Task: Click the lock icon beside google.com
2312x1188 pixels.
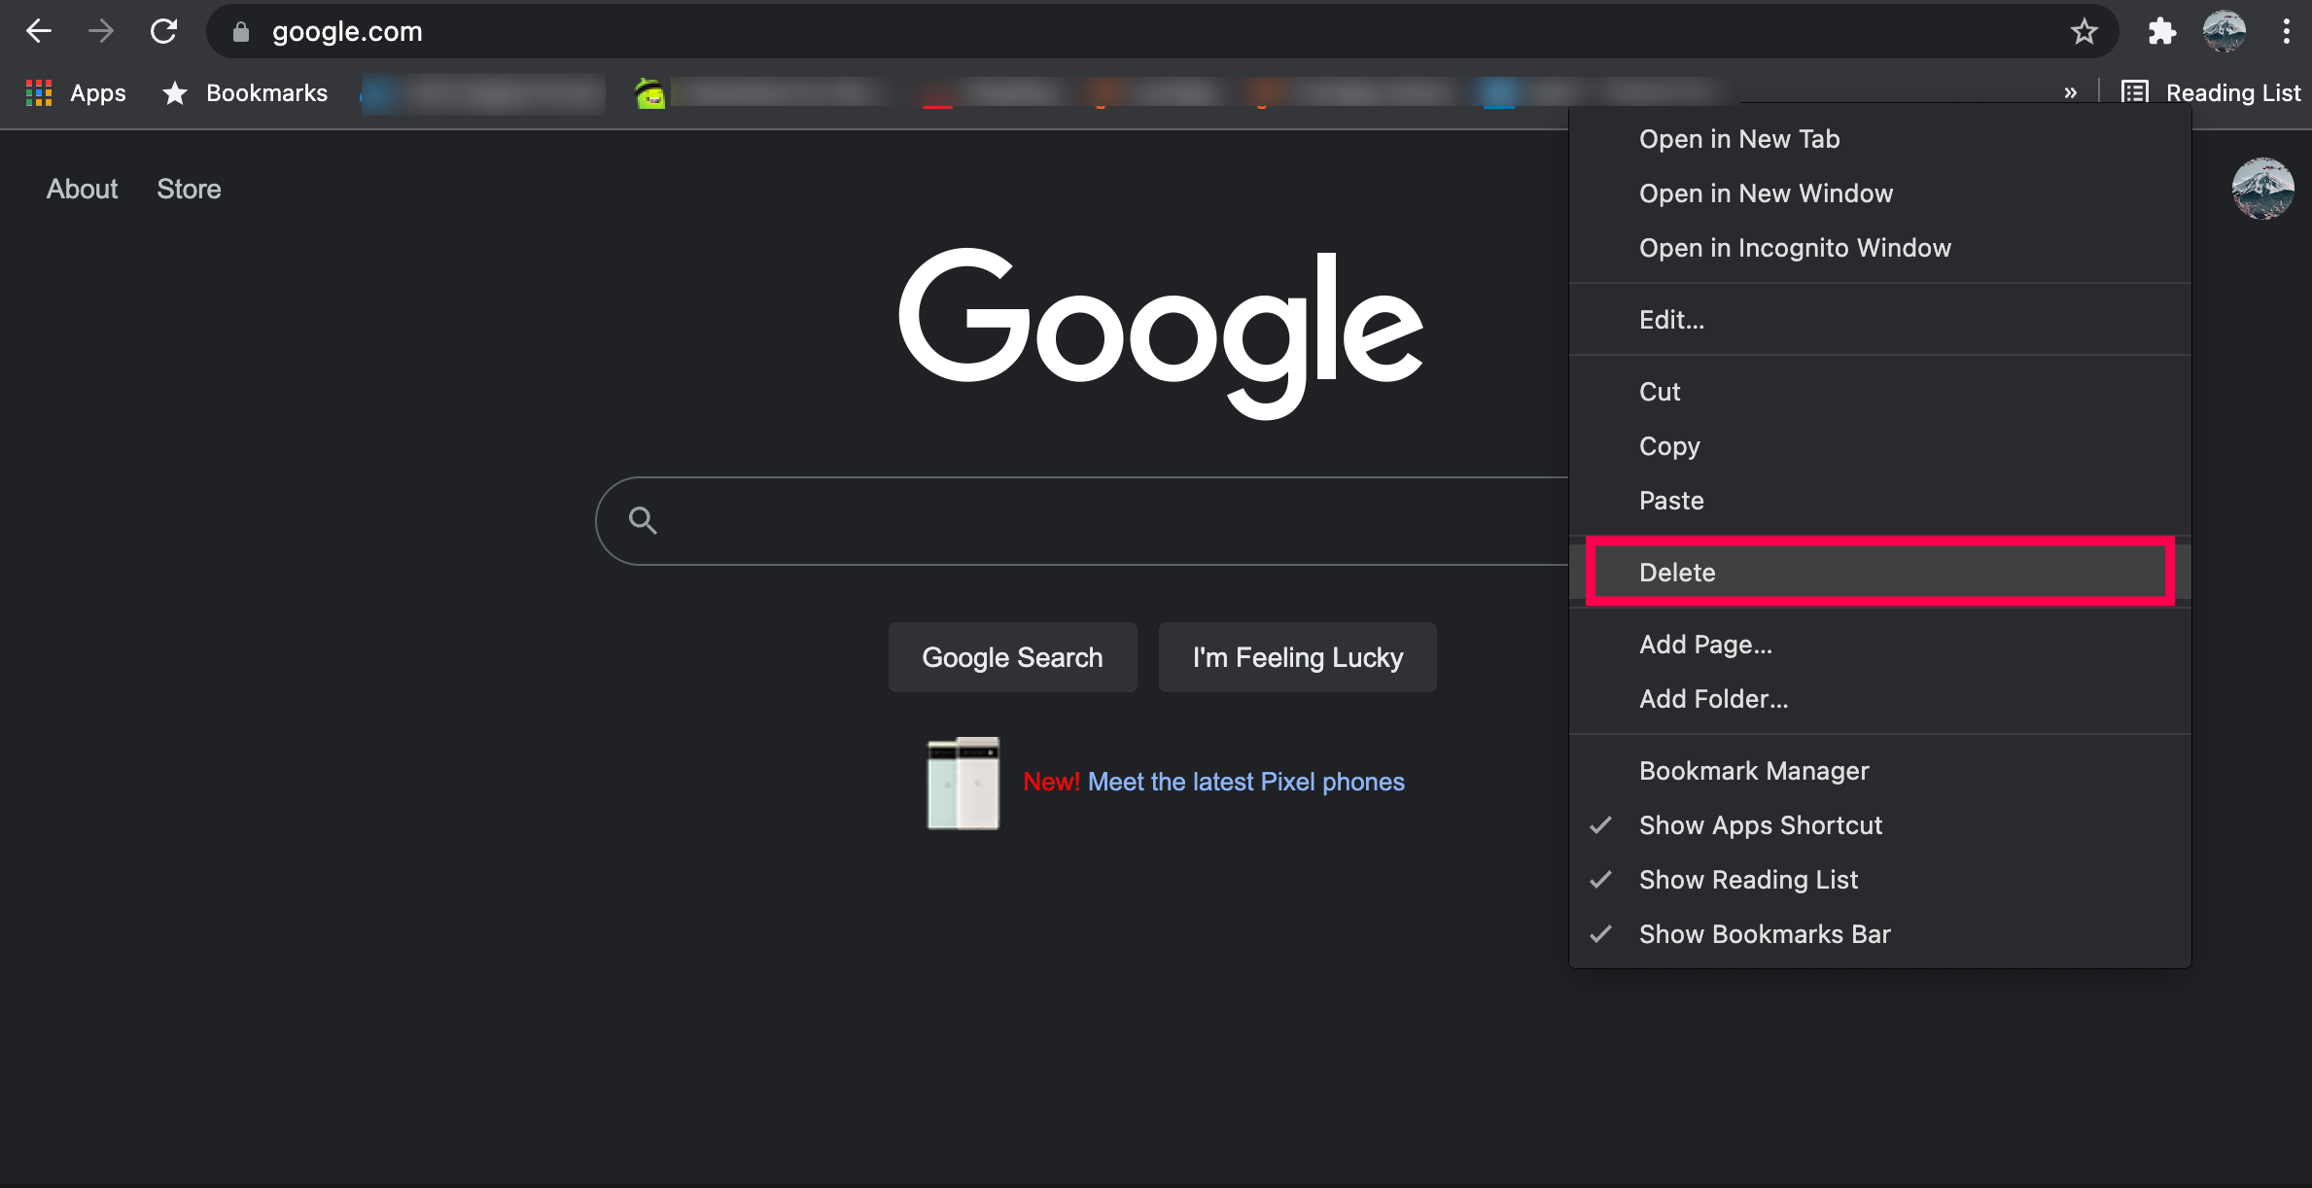Action: click(241, 32)
